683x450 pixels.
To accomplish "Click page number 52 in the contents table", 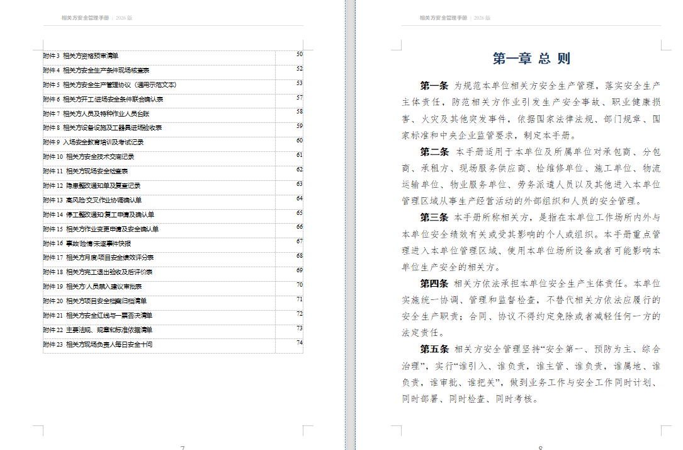I will (299, 69).
